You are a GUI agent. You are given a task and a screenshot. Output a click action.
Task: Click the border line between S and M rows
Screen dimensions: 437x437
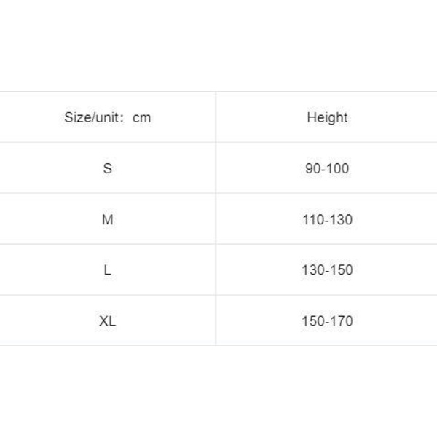click(x=219, y=194)
